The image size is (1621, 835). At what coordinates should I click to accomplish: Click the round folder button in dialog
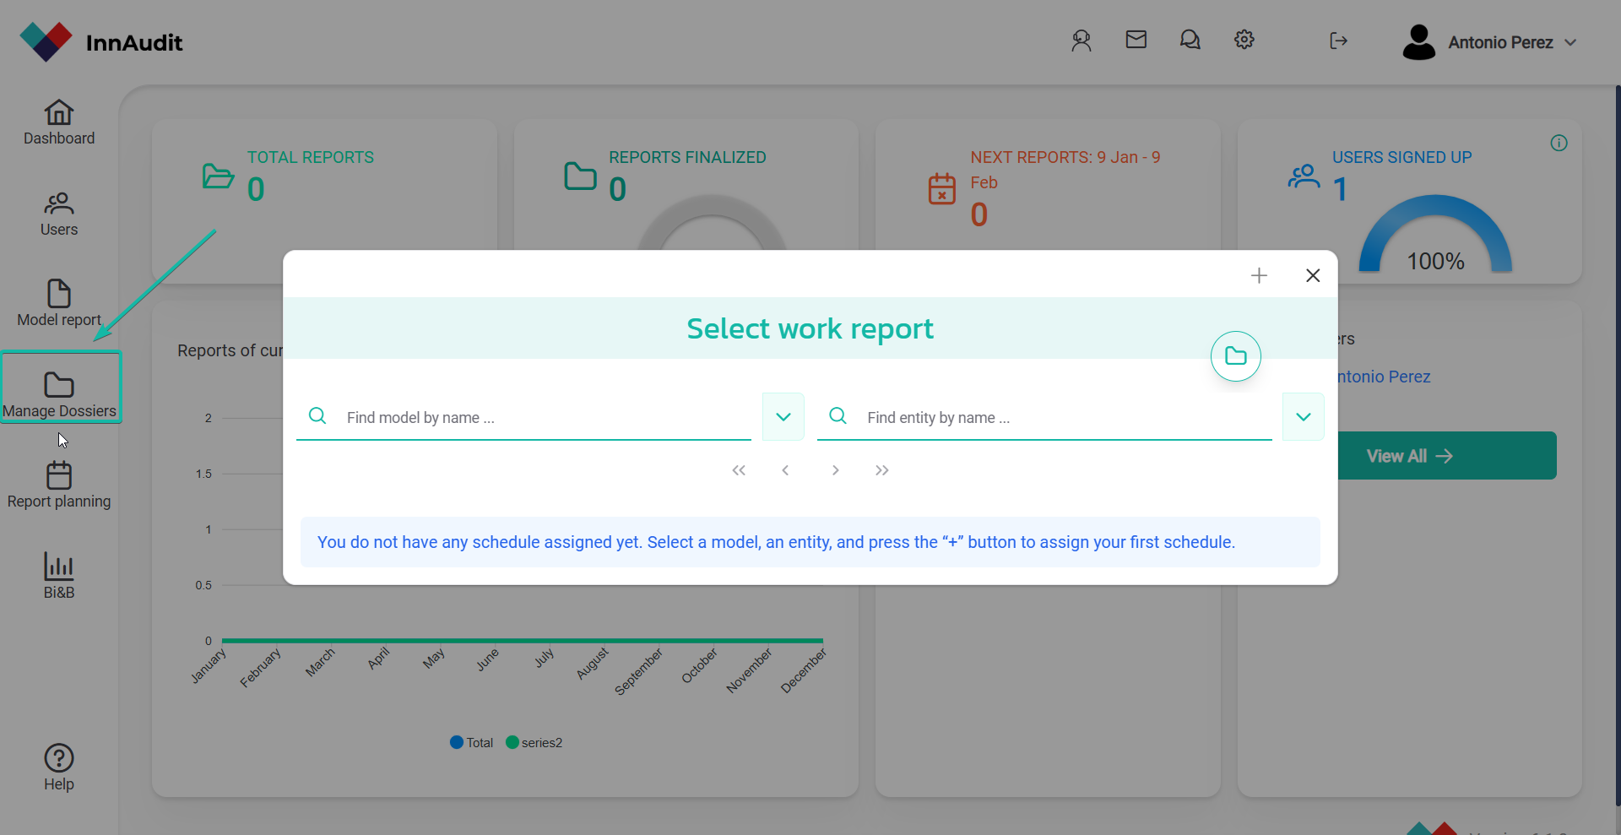1235,356
